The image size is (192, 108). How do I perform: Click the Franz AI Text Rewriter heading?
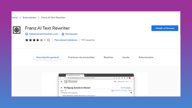pyautogui.click(x=47, y=28)
